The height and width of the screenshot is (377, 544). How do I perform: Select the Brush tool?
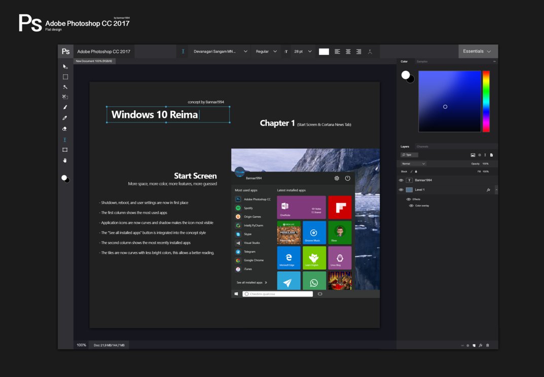pos(65,107)
